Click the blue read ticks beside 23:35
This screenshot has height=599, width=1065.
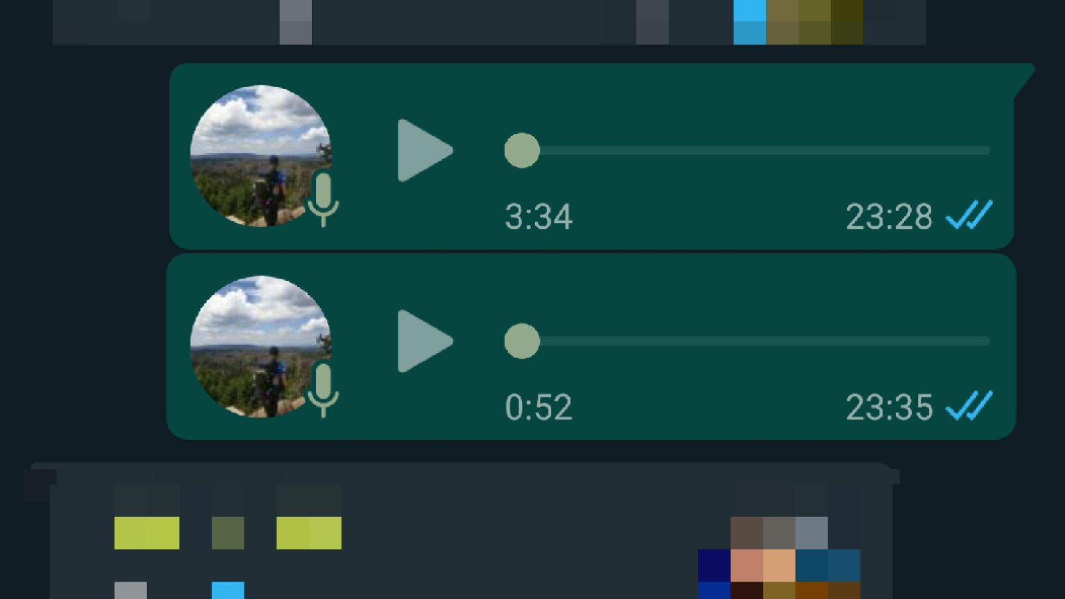pyautogui.click(x=969, y=405)
